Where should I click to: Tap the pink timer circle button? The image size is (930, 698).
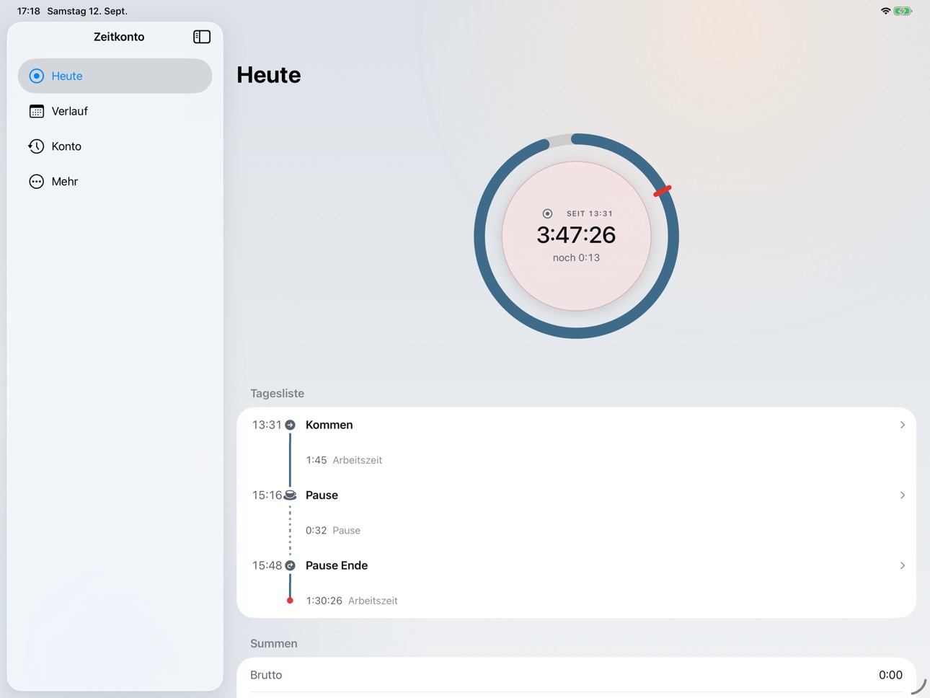576,236
